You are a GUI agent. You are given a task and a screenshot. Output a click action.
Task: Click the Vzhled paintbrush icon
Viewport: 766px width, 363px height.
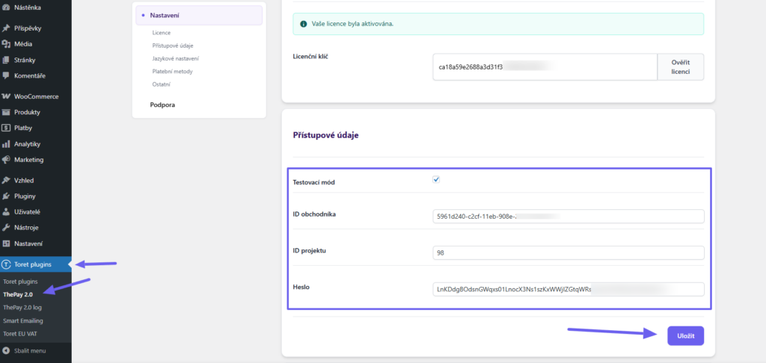6,181
